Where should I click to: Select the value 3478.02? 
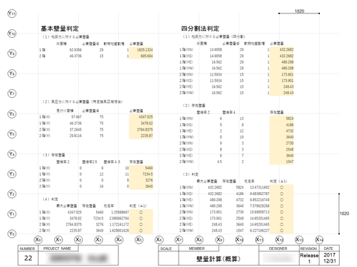coord(147,123)
